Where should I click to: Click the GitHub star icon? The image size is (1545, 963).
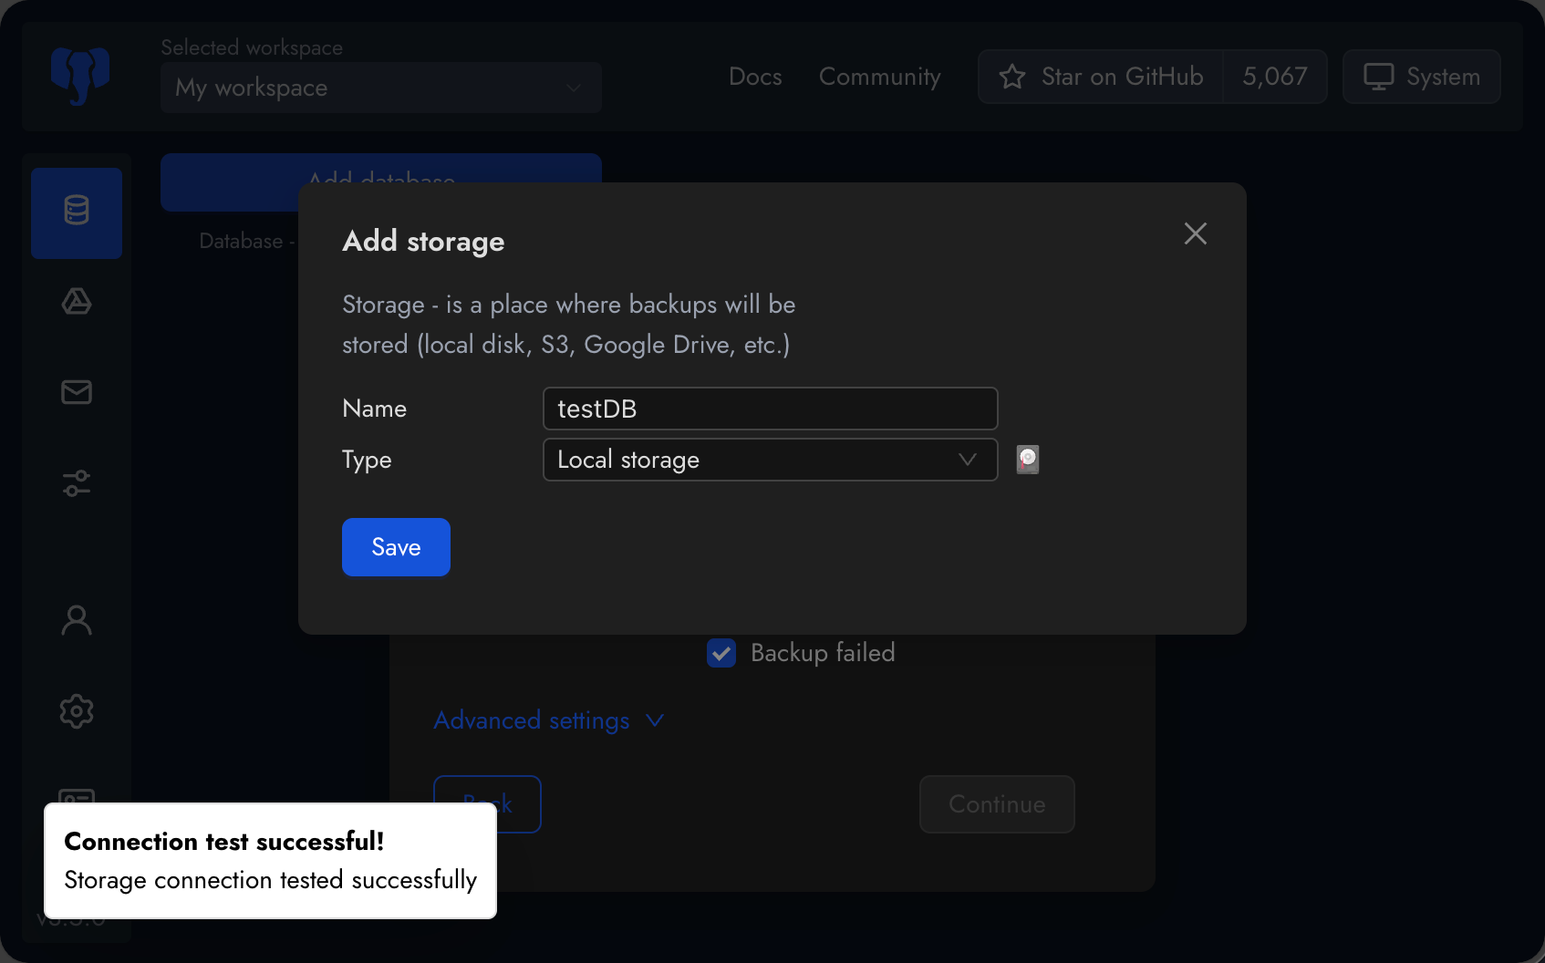coord(1012,77)
